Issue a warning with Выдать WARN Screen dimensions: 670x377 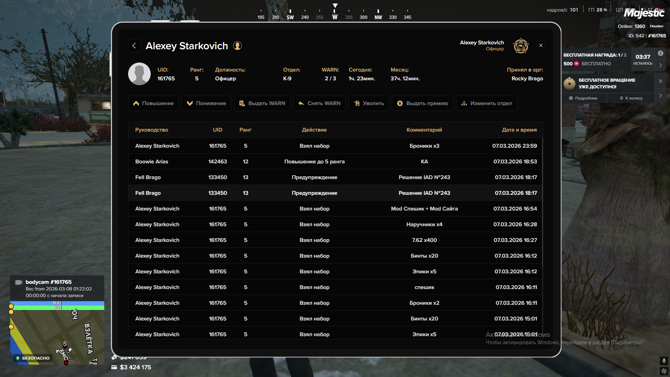262,103
